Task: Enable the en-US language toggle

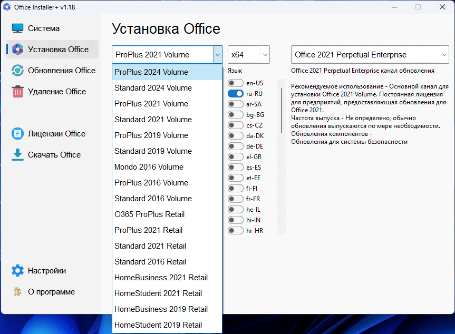Action: (x=235, y=83)
